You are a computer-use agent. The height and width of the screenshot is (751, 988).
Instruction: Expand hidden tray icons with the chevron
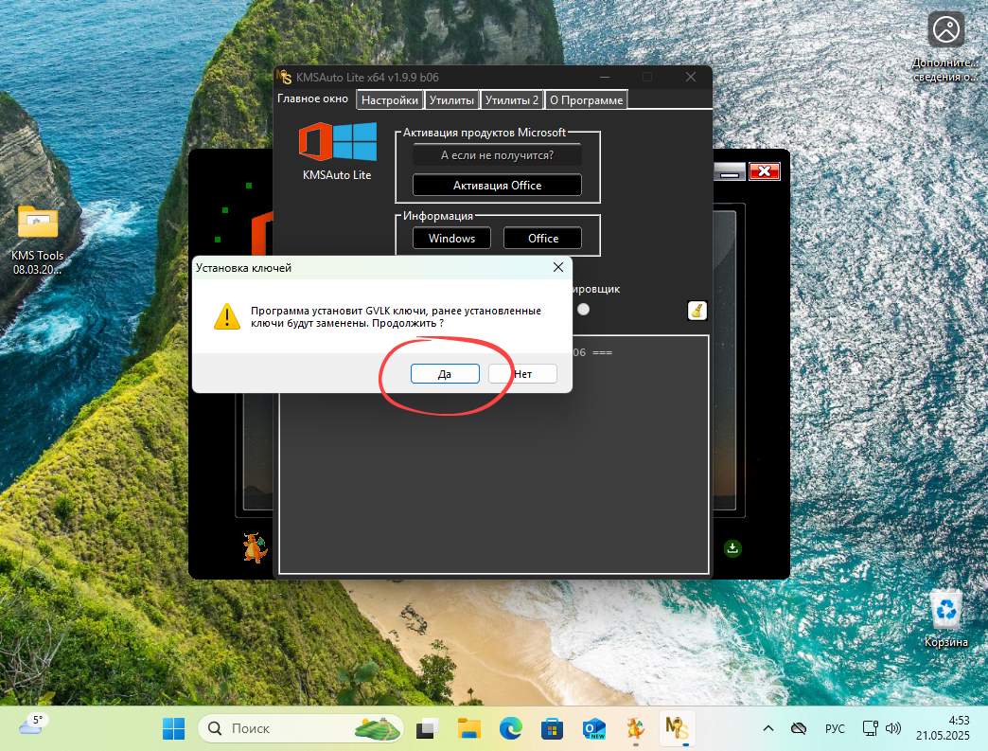[767, 728]
